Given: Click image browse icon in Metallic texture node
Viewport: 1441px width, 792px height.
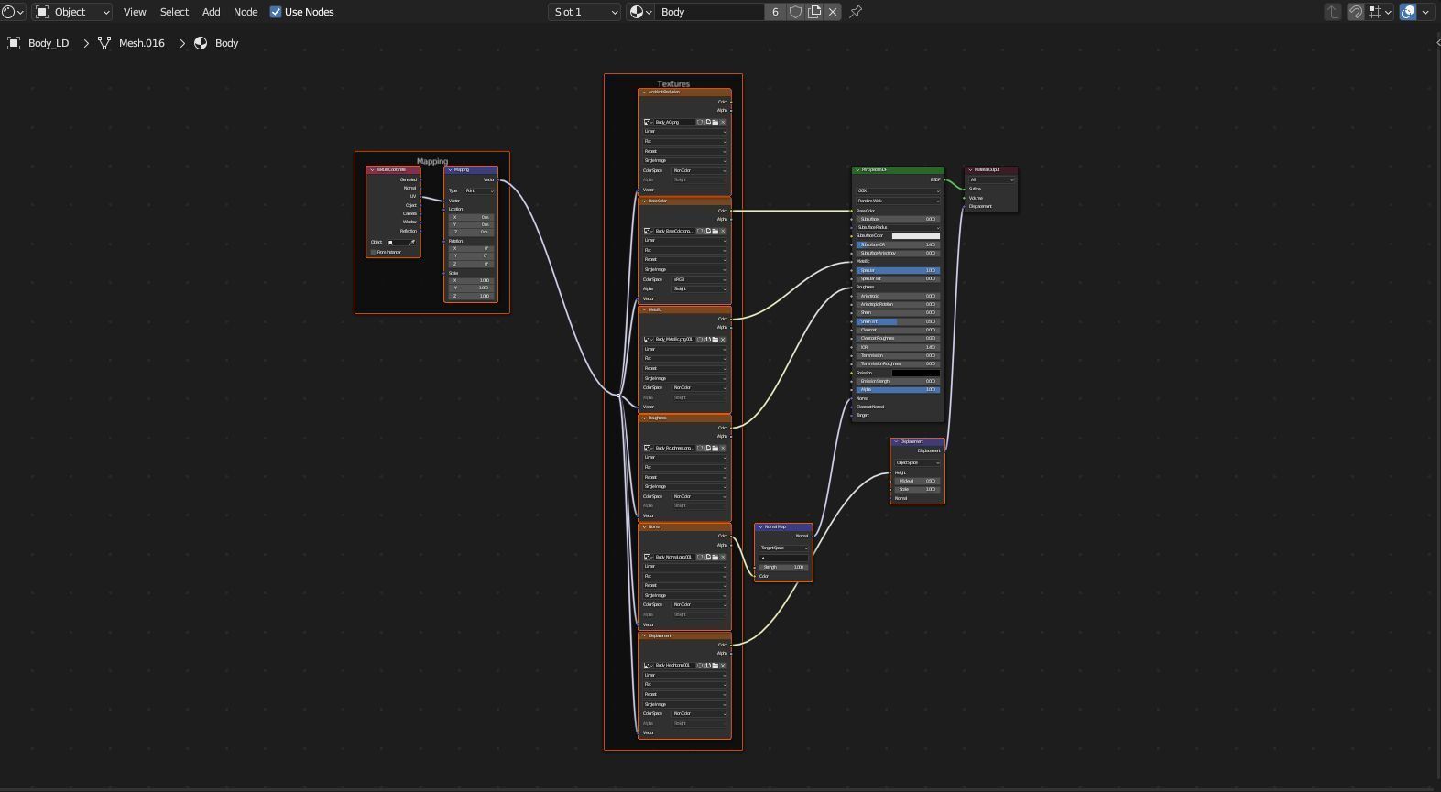Looking at the screenshot, I should tap(648, 340).
